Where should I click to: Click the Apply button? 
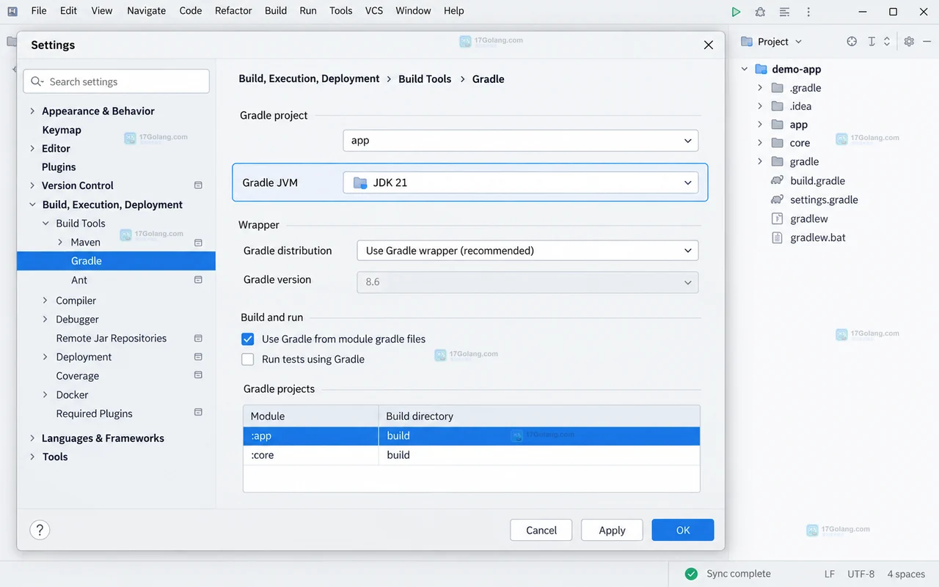tap(612, 530)
